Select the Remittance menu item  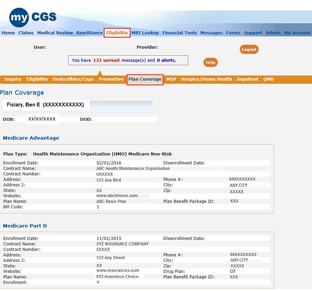point(89,33)
